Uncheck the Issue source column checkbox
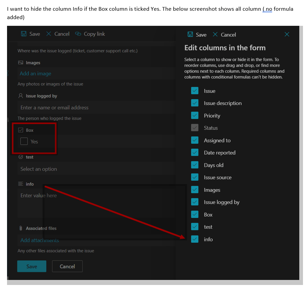 [195, 177]
